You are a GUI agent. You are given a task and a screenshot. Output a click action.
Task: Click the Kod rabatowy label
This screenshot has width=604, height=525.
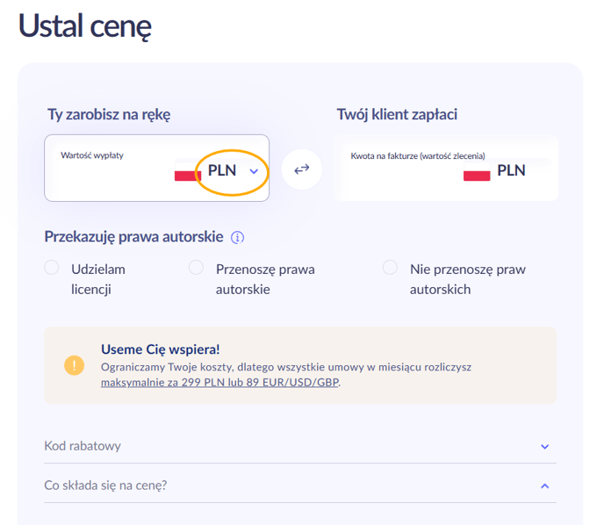coord(83,446)
